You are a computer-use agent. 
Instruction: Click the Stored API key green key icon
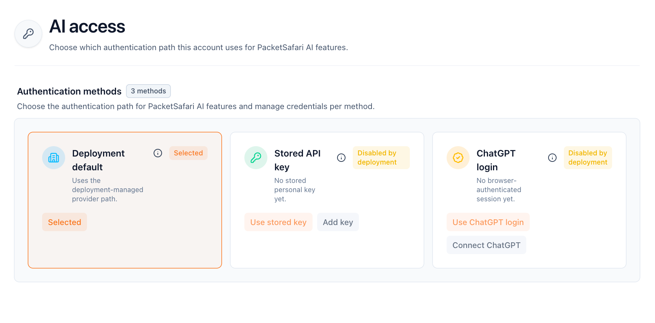click(256, 158)
